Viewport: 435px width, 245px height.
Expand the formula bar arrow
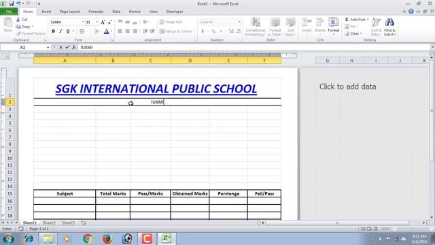tap(432, 47)
